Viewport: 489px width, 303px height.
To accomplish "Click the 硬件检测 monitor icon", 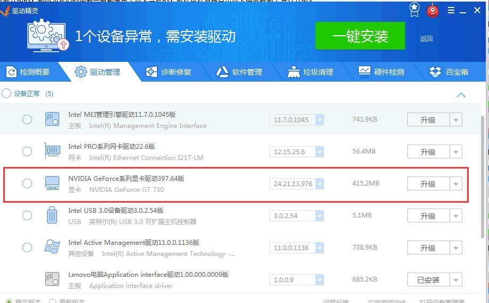I will (364, 72).
